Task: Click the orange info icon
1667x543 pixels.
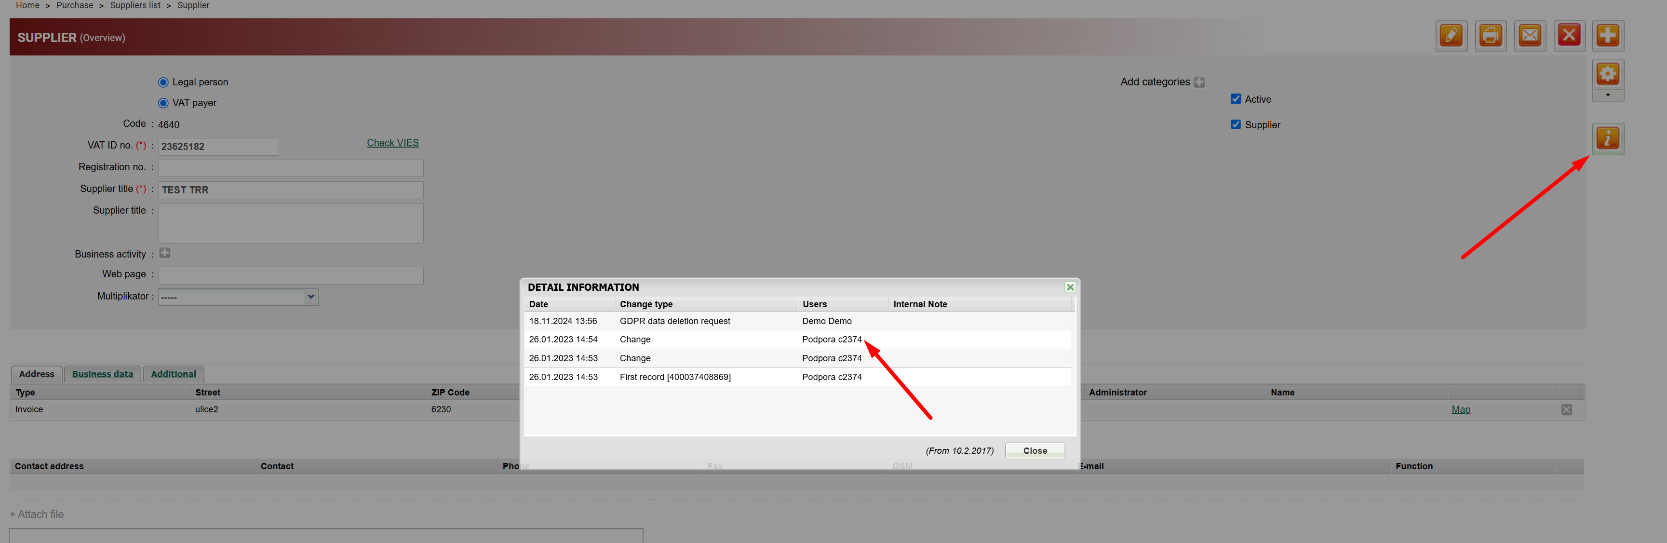Action: (1607, 138)
